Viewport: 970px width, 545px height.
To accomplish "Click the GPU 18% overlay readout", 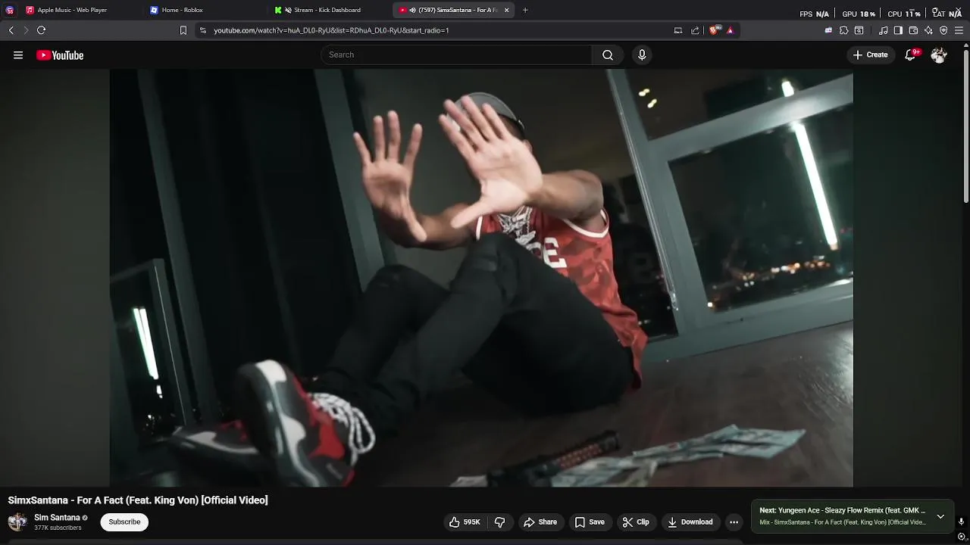I will (859, 14).
